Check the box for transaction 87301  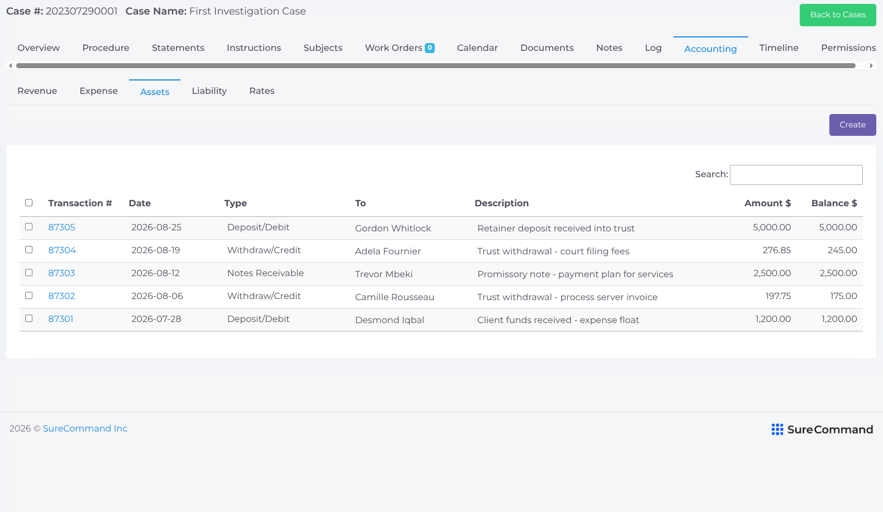[x=29, y=319]
